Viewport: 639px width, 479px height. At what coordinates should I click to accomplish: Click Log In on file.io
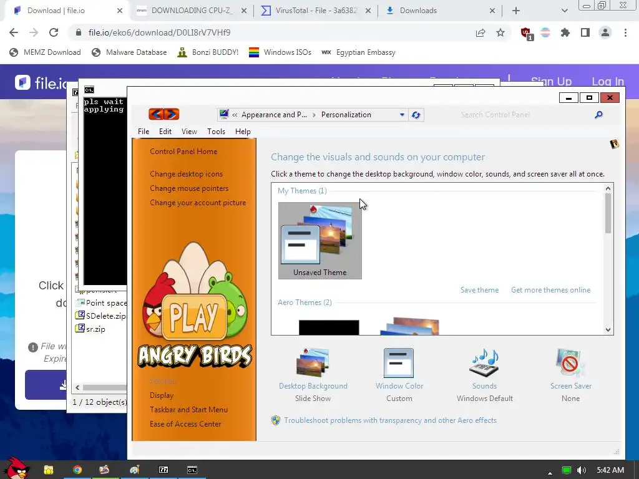click(x=608, y=82)
